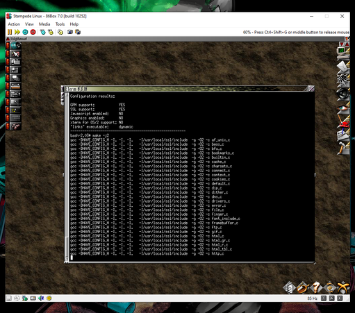Click the 'SSL support:' line in xterm
The image size is (355, 313).
click(x=97, y=109)
